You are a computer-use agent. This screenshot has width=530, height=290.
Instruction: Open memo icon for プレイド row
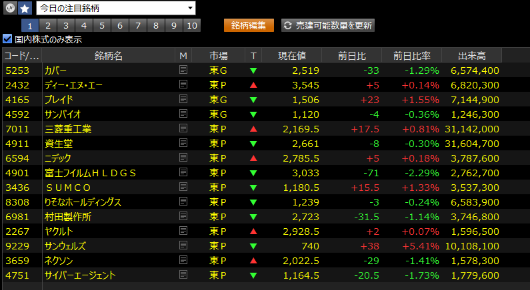pos(183,99)
